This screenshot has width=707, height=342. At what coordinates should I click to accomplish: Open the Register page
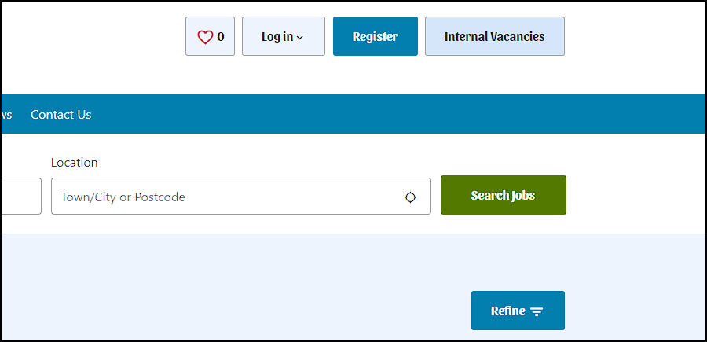click(375, 36)
